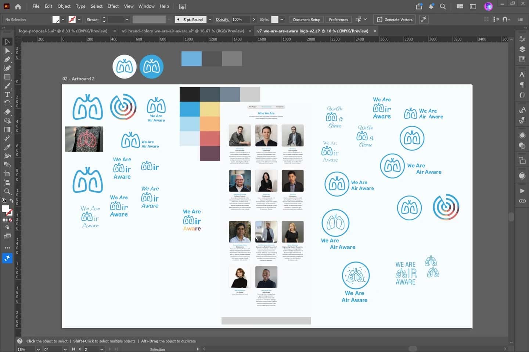This screenshot has height=352, width=529.
Task: Select the Zoom tool in toolbar
Action: (7, 191)
